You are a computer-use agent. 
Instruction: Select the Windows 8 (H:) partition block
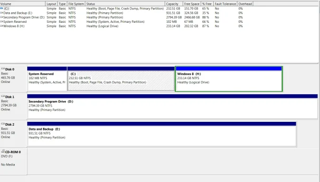click(229, 79)
